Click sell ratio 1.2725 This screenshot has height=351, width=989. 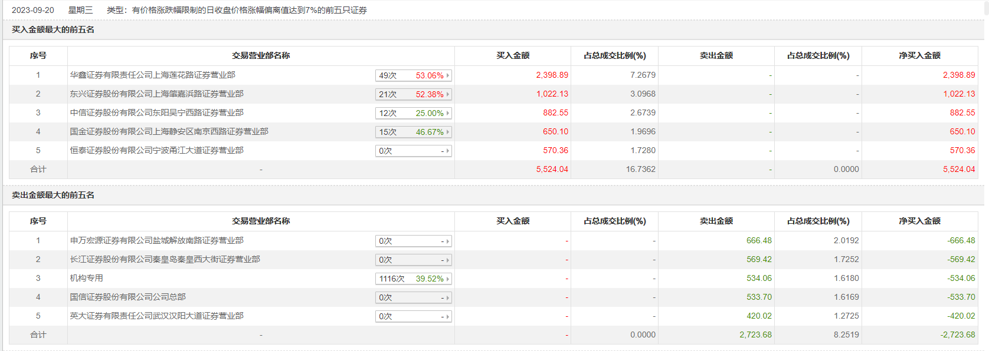coord(846,316)
